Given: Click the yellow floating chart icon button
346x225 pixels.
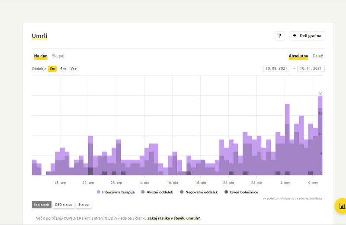Looking at the screenshot, I should pyautogui.click(x=342, y=206).
